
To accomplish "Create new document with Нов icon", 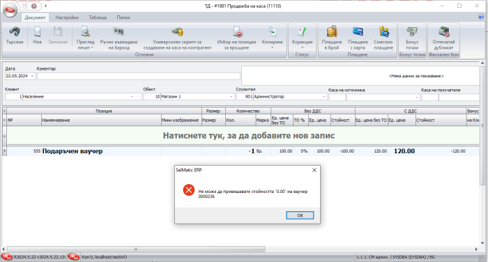I will point(37,32).
